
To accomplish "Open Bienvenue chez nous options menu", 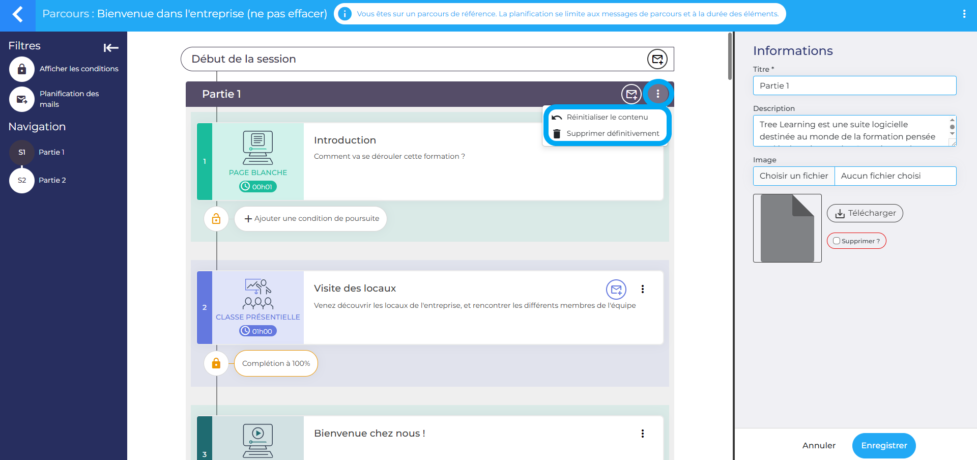I will (643, 434).
